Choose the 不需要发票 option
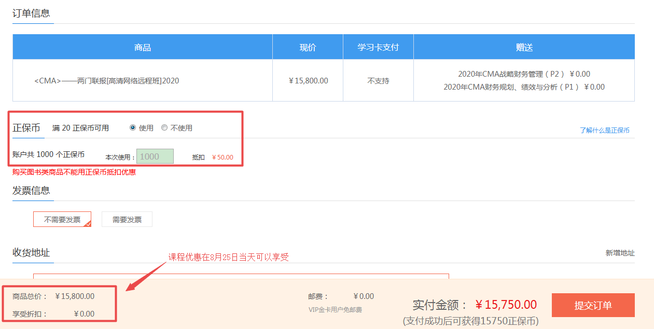 62,220
